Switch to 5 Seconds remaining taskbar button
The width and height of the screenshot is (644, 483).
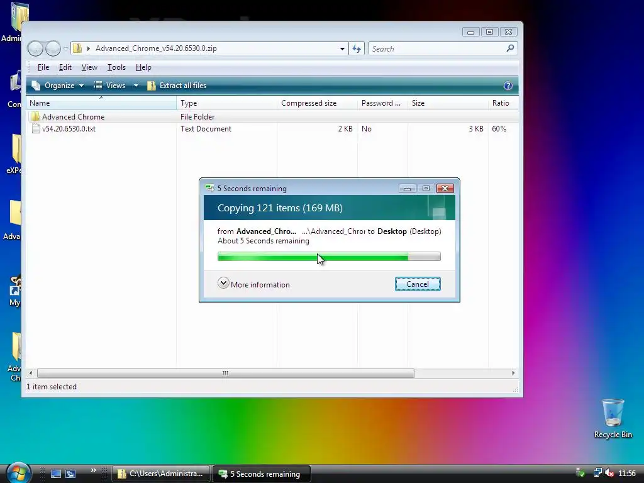click(x=261, y=474)
